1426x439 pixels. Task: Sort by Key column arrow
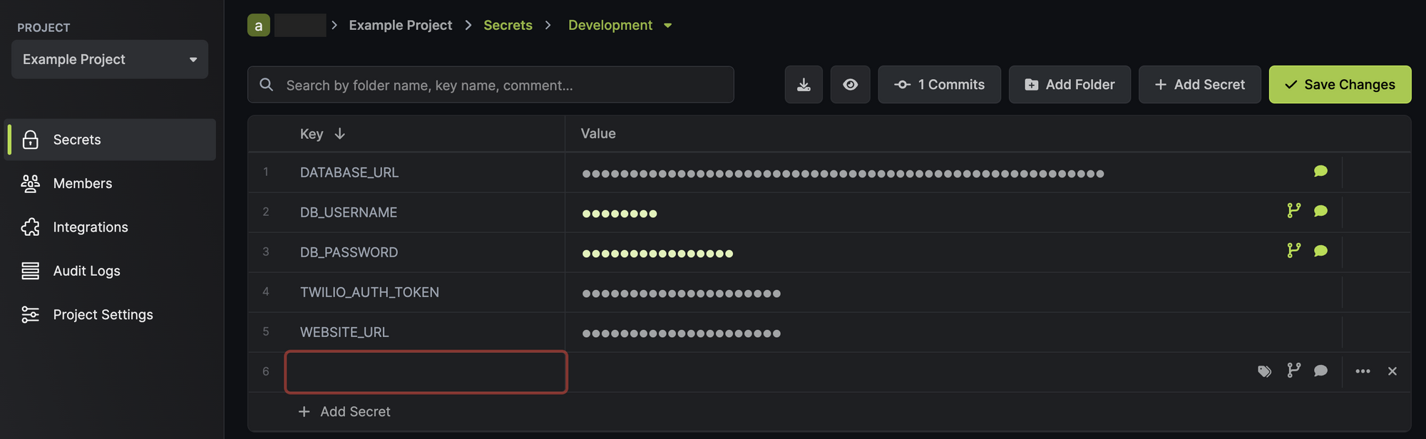[x=339, y=134]
